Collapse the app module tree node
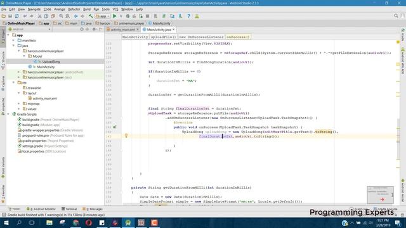Image resolution: width=406 pixels, height=228 pixels. point(8,35)
